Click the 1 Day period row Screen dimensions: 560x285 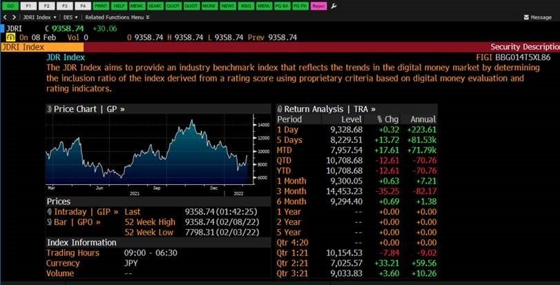click(357, 130)
